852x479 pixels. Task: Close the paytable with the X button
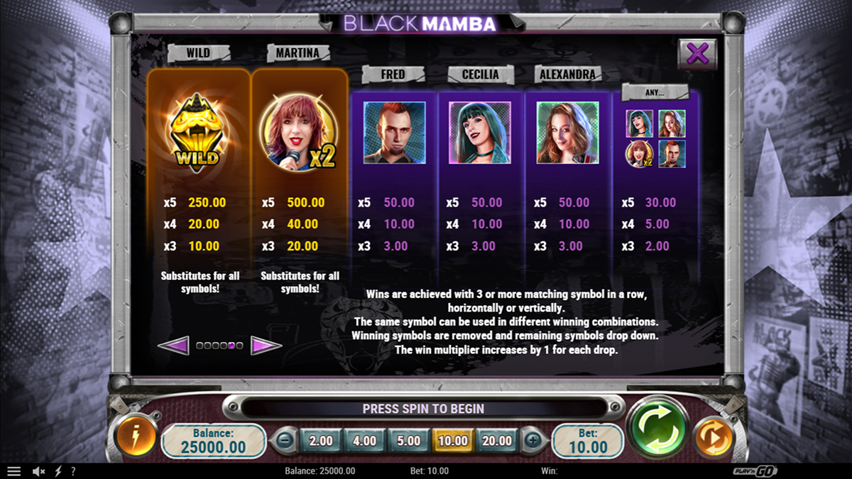(x=698, y=54)
